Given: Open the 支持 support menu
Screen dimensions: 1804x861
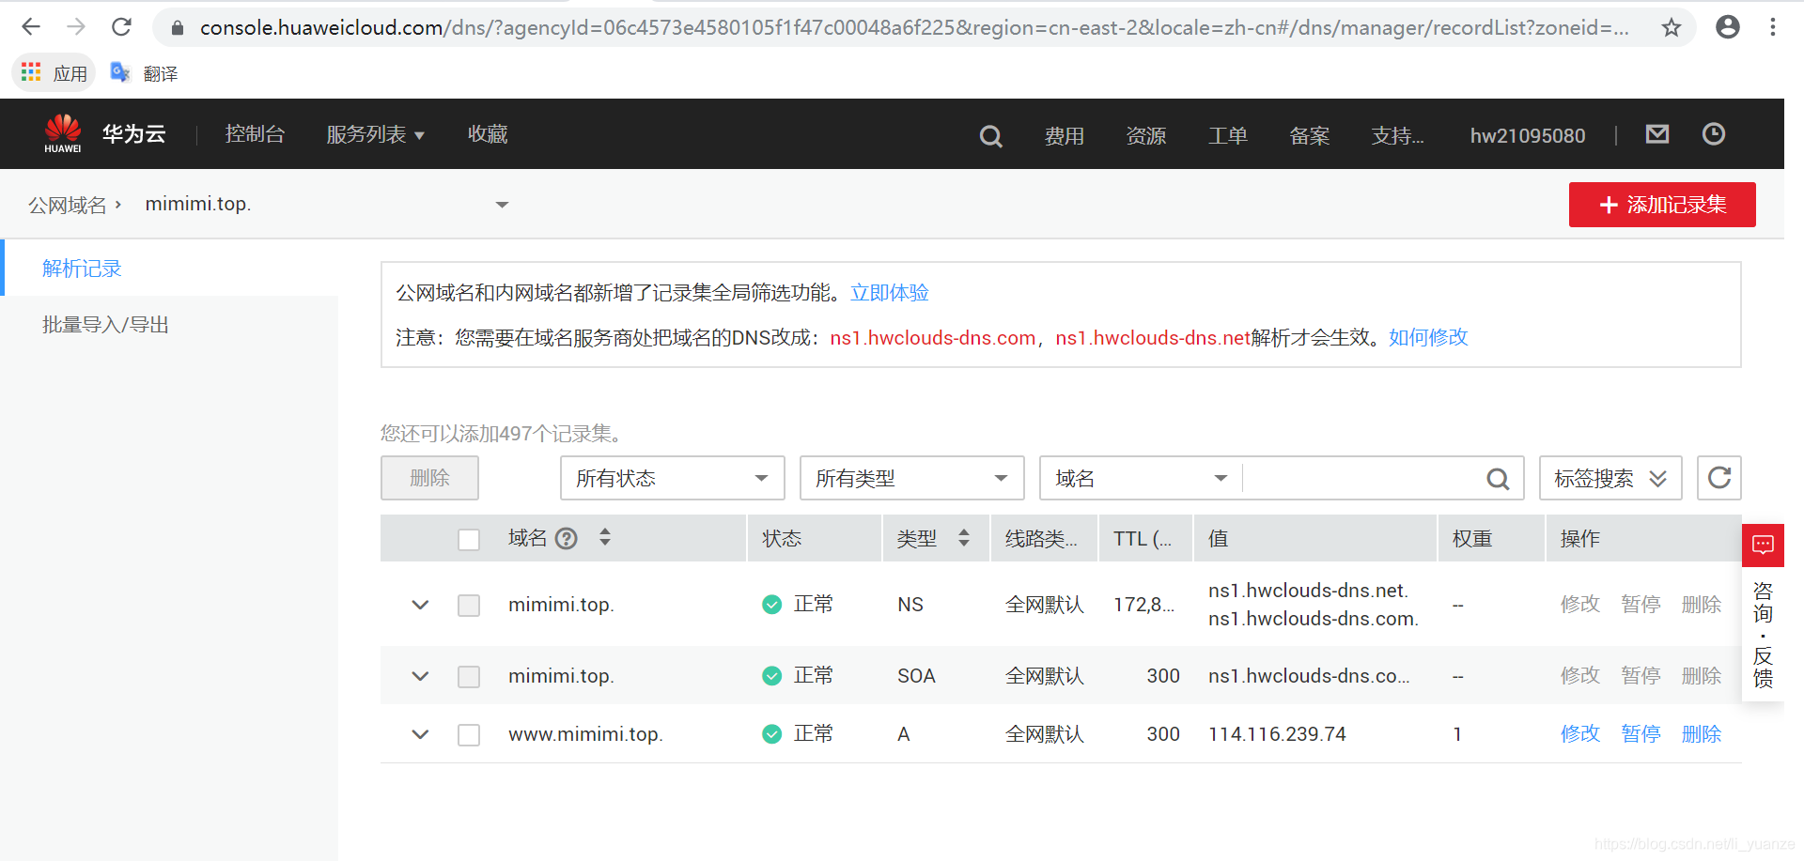Looking at the screenshot, I should click(1397, 136).
